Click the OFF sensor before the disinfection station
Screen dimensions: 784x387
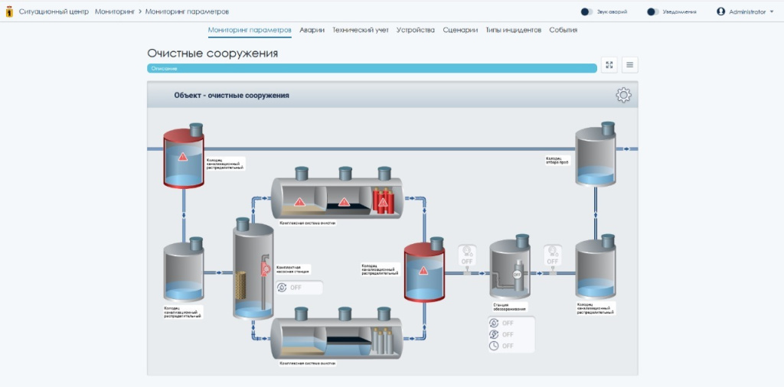(x=467, y=255)
